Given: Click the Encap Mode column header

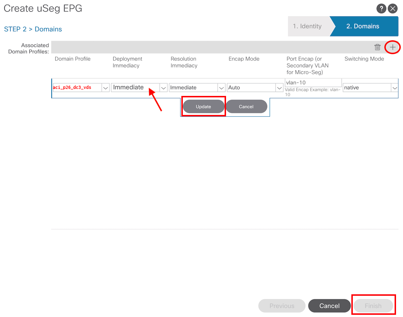Looking at the screenshot, I should [244, 59].
